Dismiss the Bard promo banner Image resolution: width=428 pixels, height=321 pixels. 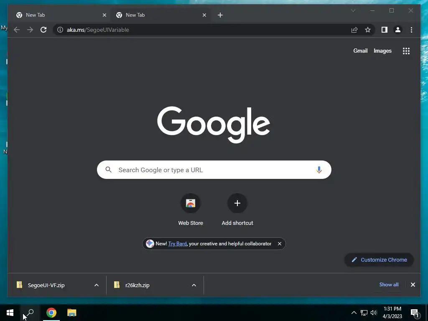click(x=280, y=244)
